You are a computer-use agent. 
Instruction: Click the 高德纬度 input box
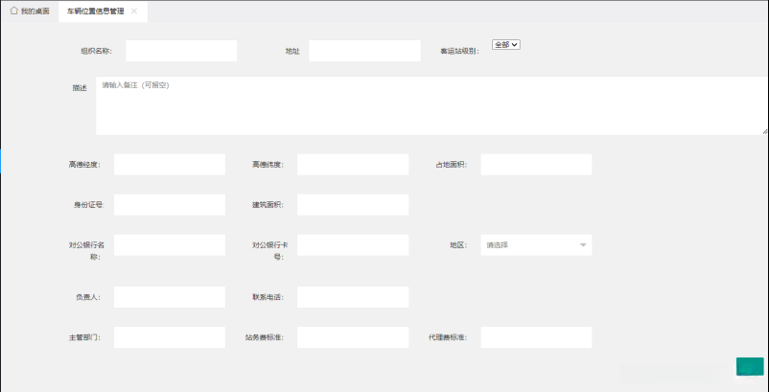352,165
